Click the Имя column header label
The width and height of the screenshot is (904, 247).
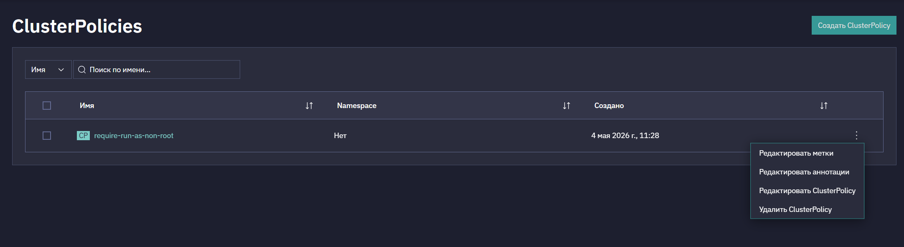coord(87,106)
